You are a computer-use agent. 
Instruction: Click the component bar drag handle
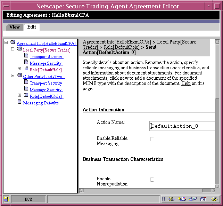tap(163, 199)
